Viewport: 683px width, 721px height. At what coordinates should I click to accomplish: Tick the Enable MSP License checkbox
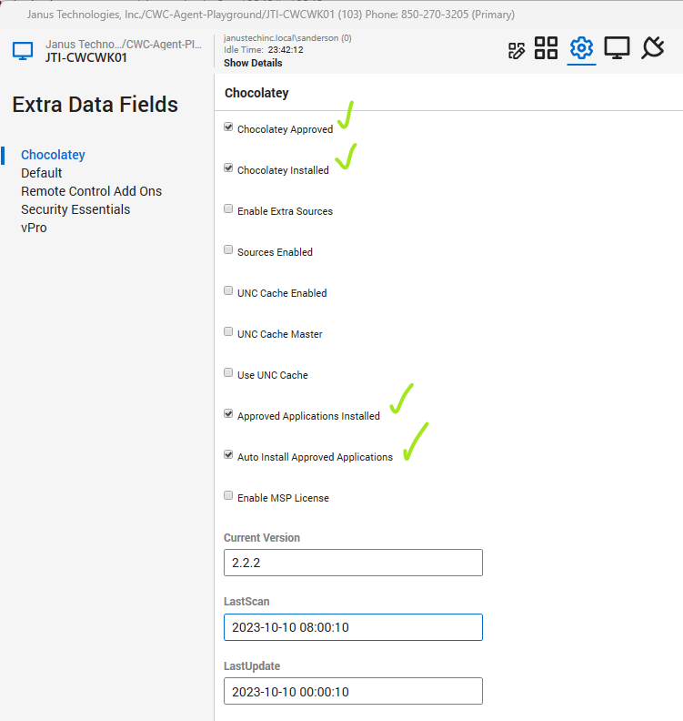click(x=228, y=496)
